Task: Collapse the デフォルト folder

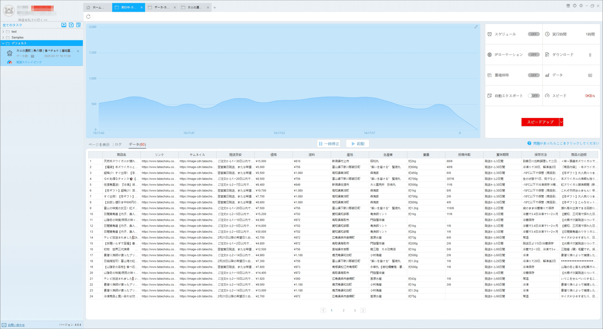Action: tap(3, 43)
